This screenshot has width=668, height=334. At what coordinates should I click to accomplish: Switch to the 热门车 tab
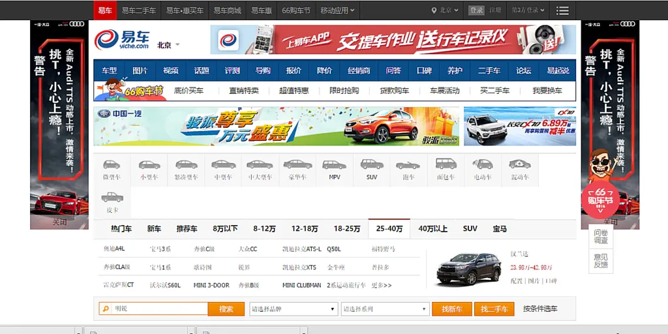(x=121, y=229)
